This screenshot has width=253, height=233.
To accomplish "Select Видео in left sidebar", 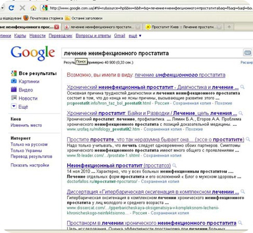I will click(x=26, y=90).
